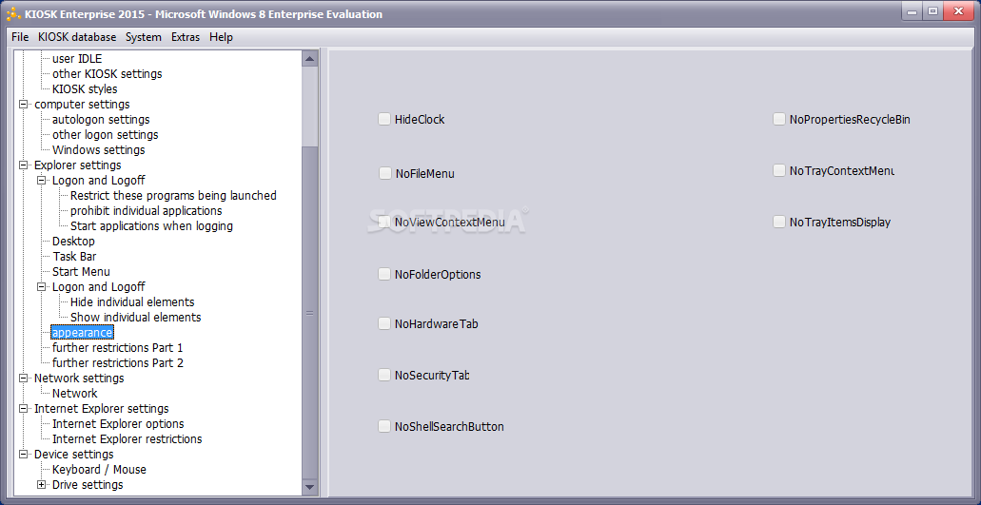
Task: Check the NoTrayContextMenu checkbox
Action: pyautogui.click(x=779, y=170)
